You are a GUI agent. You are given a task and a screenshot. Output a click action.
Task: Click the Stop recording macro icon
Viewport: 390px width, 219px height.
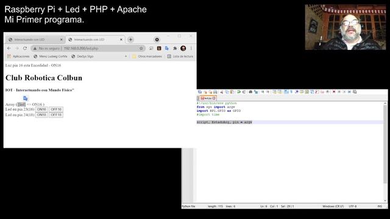pyautogui.click(x=339, y=92)
